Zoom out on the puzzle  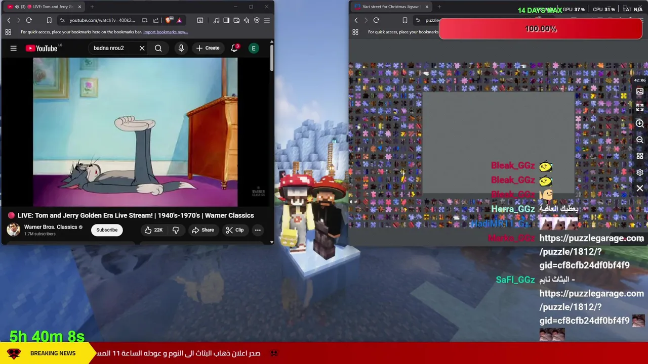[640, 140]
